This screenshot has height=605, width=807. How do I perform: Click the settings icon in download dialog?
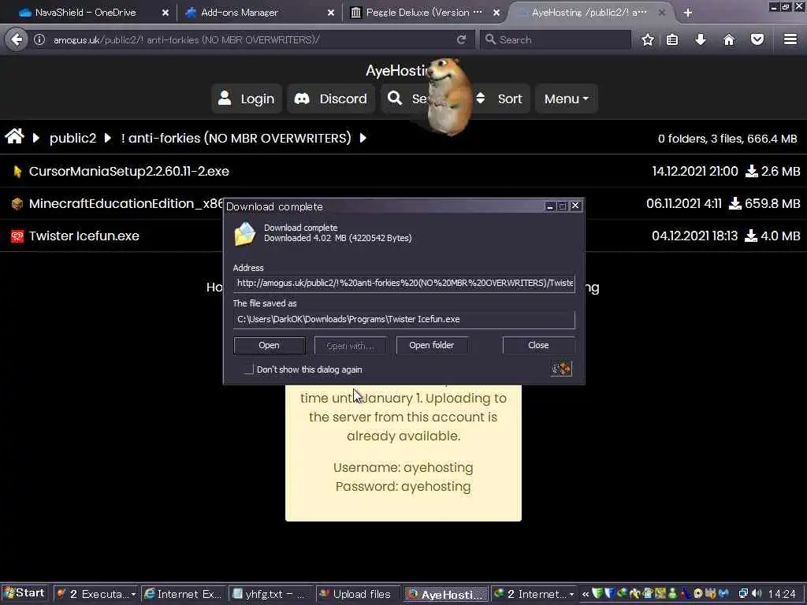pyautogui.click(x=561, y=369)
